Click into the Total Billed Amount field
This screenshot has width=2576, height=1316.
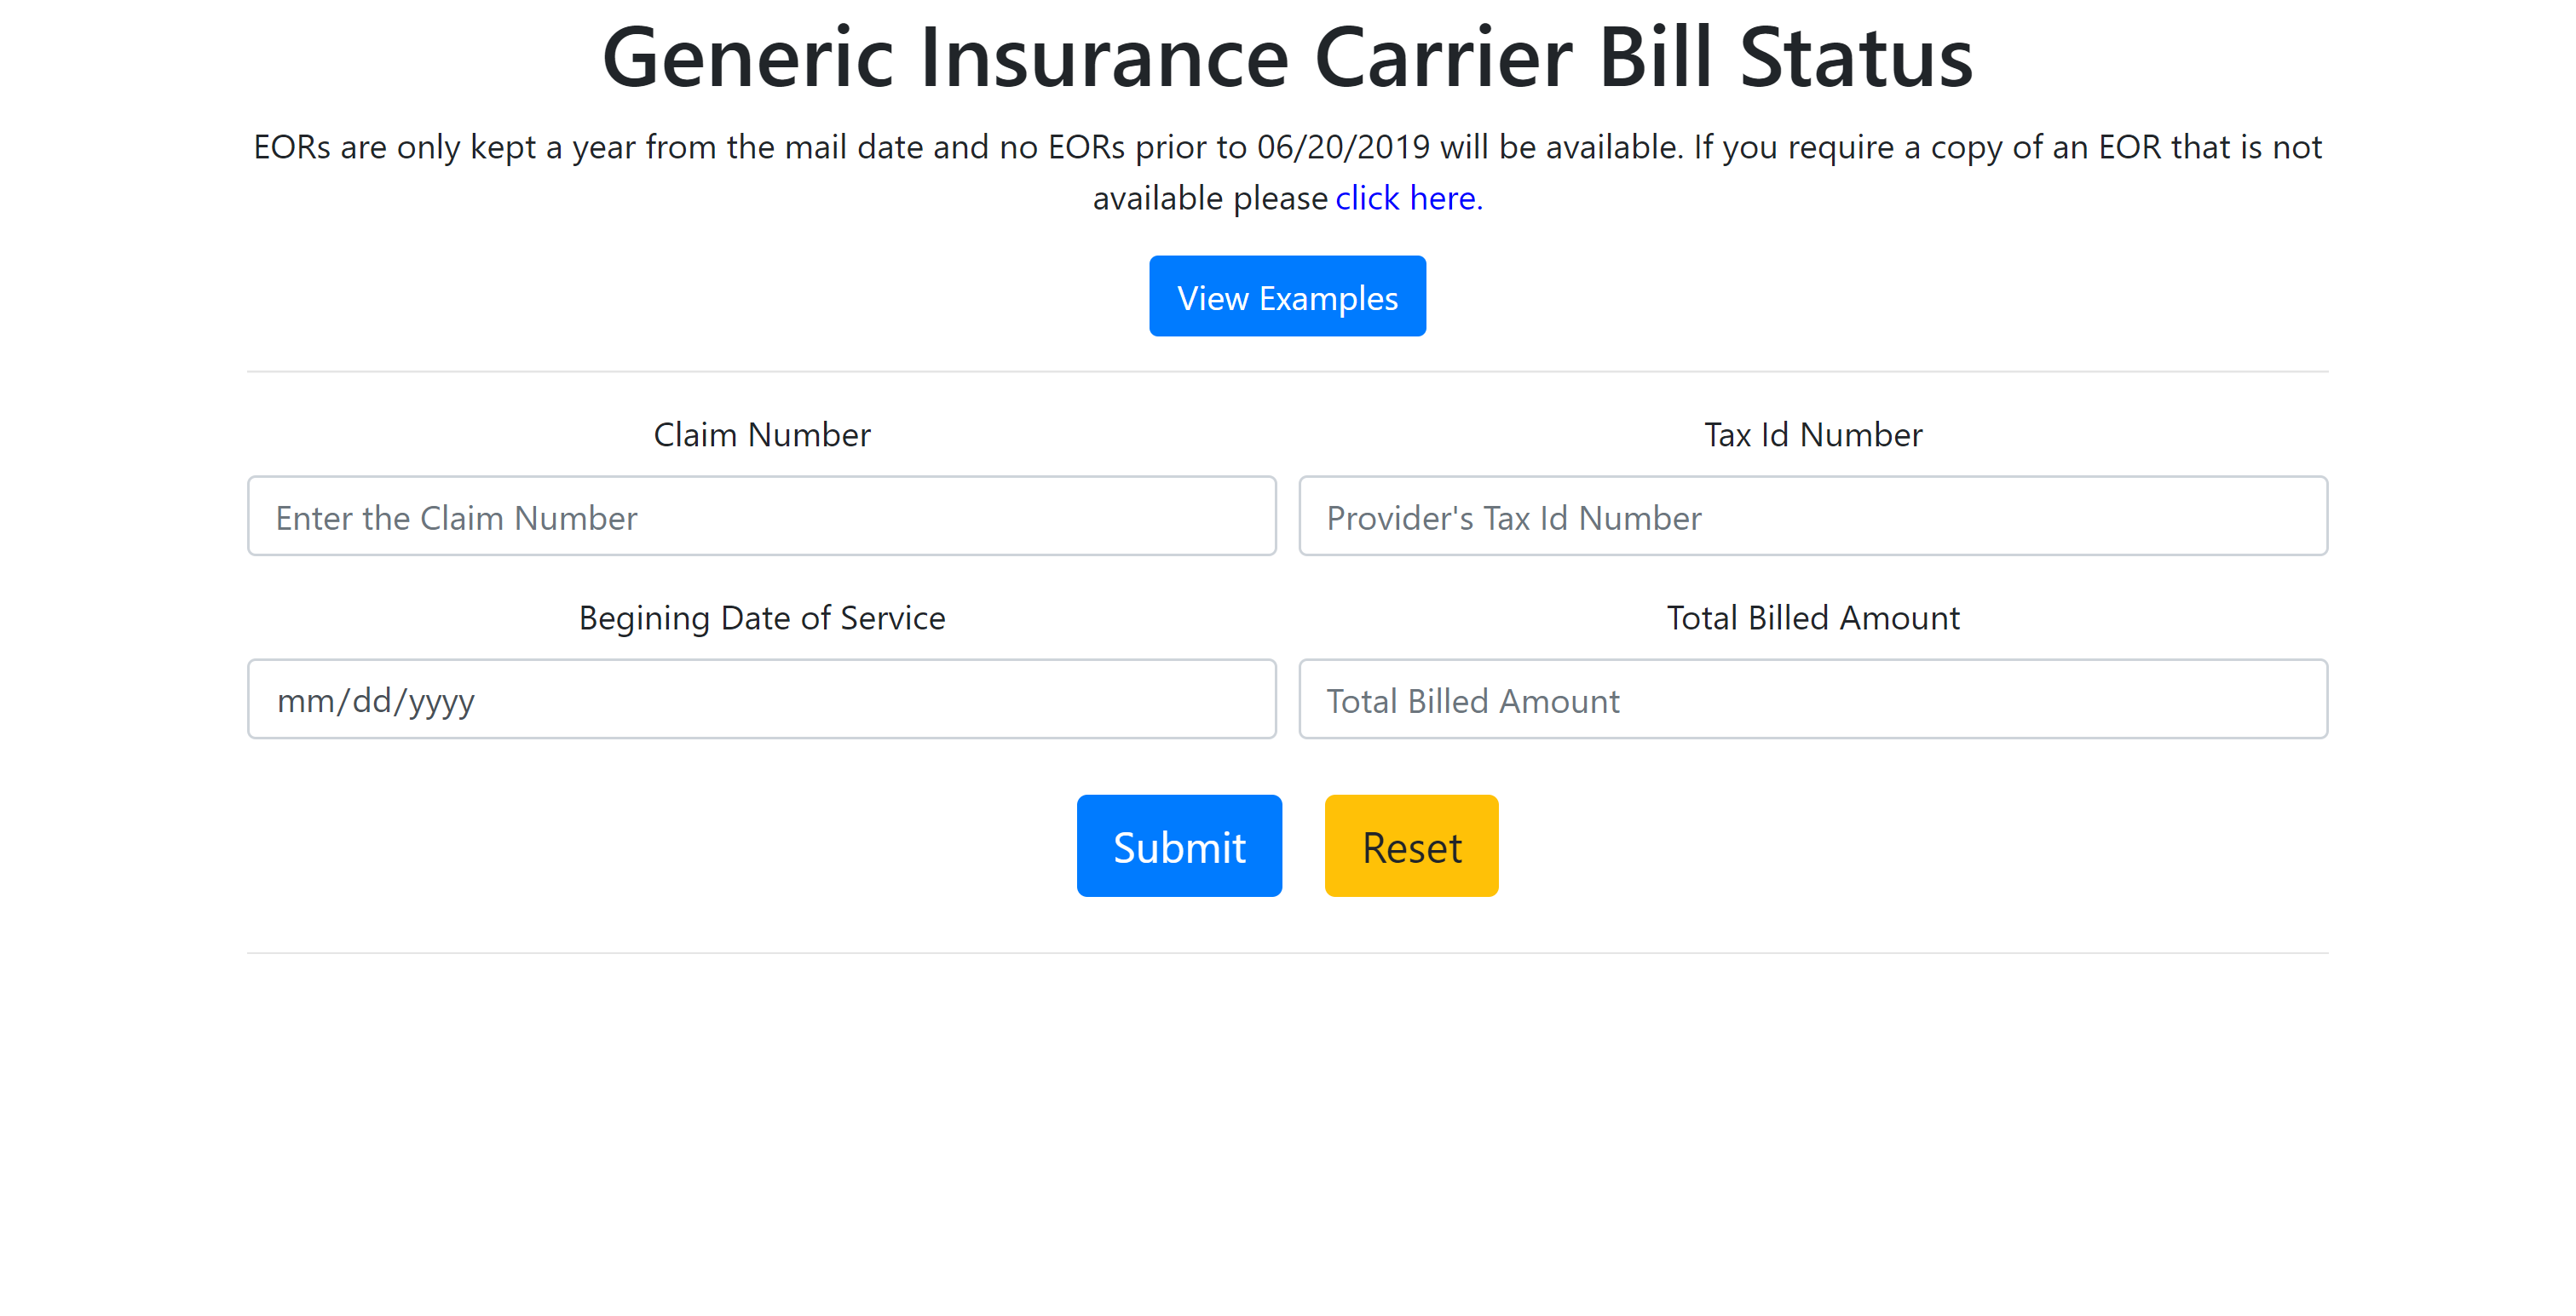point(1813,699)
